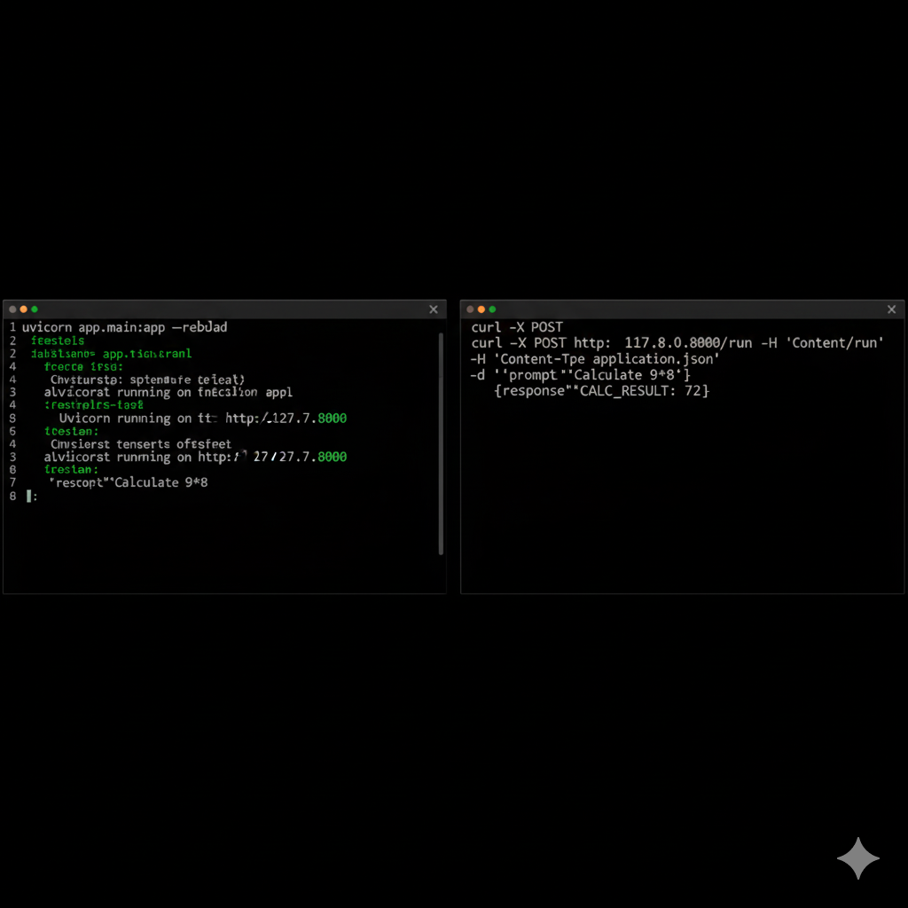The image size is (908, 908).
Task: Click the scrollbar in the left terminal
Action: (441, 443)
